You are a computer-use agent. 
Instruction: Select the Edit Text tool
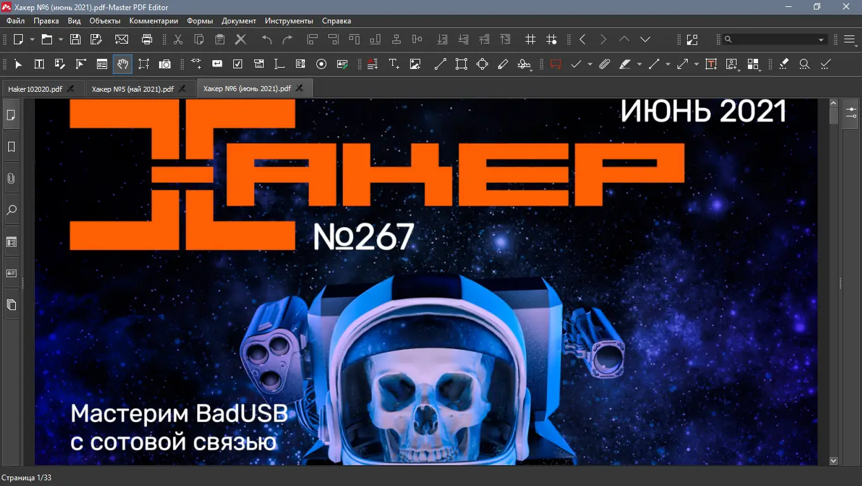click(x=39, y=64)
